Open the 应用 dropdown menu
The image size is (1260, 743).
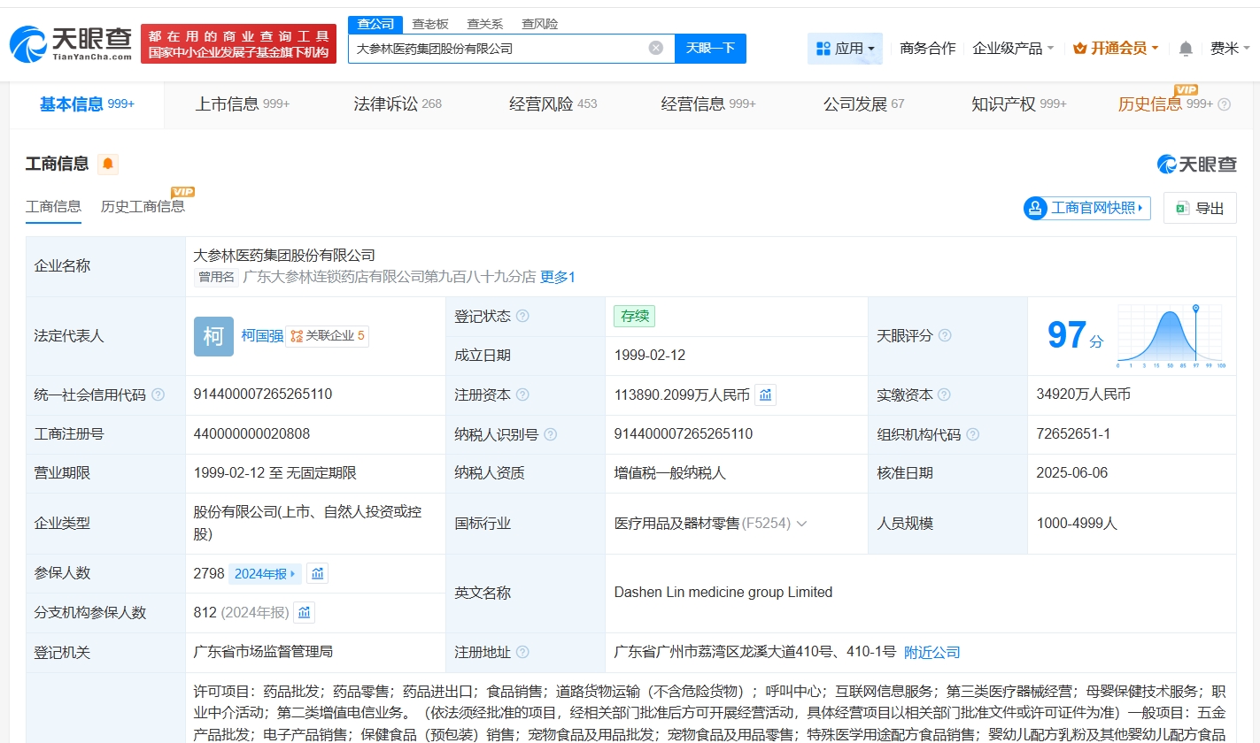click(845, 49)
